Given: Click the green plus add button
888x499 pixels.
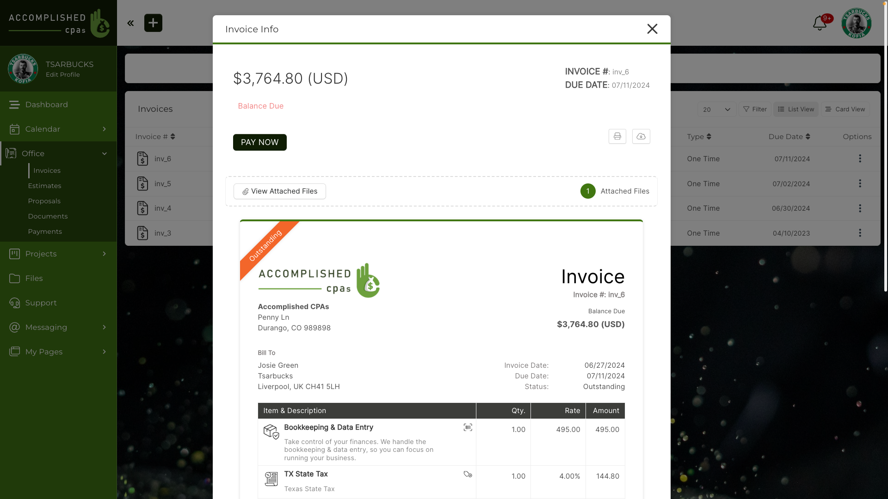Looking at the screenshot, I should [153, 23].
